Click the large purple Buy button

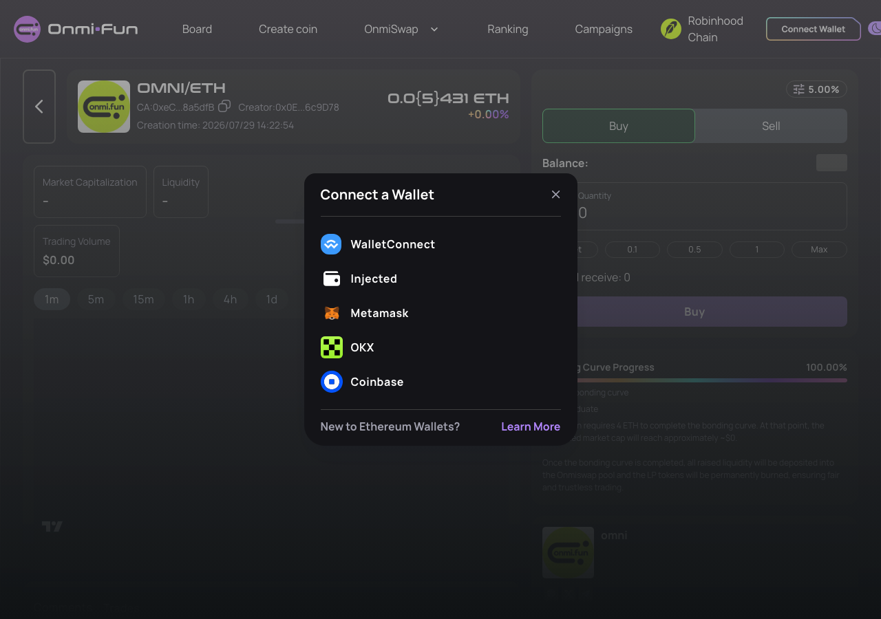[694, 312]
